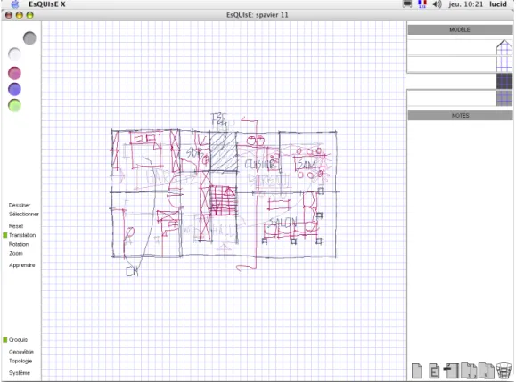Click the page icon with black arrow

(x=451, y=370)
